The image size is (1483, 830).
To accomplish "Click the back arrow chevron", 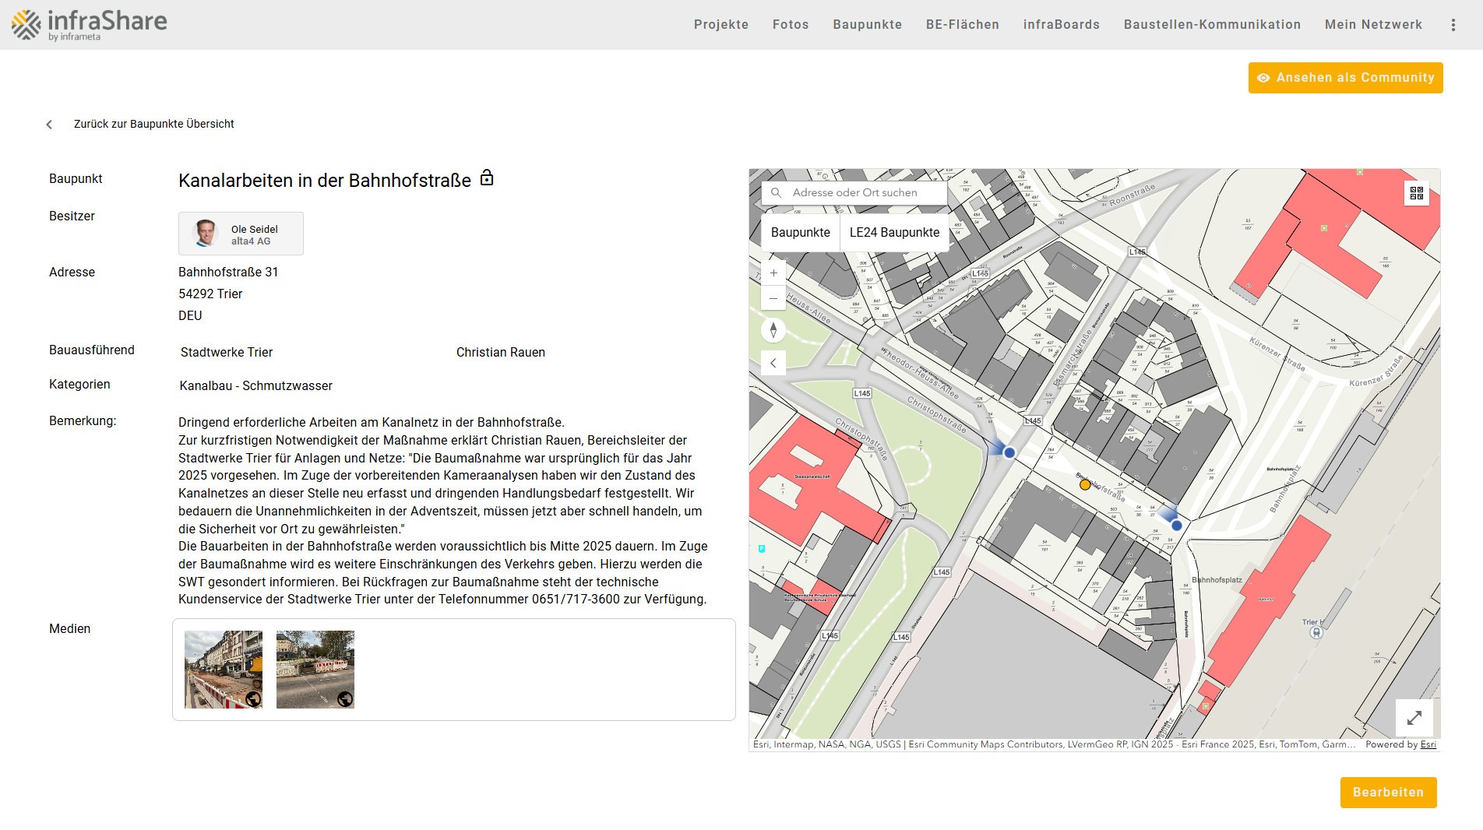I will [x=49, y=125].
